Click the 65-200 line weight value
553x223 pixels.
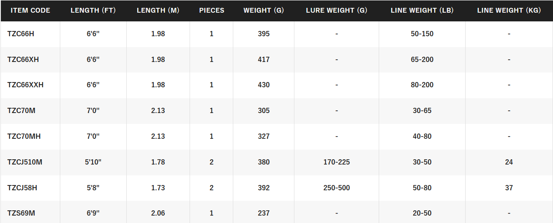[x=422, y=59]
